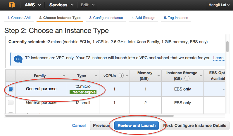
Task: Click Next: Configure Instance Details button
Action: 195,125
